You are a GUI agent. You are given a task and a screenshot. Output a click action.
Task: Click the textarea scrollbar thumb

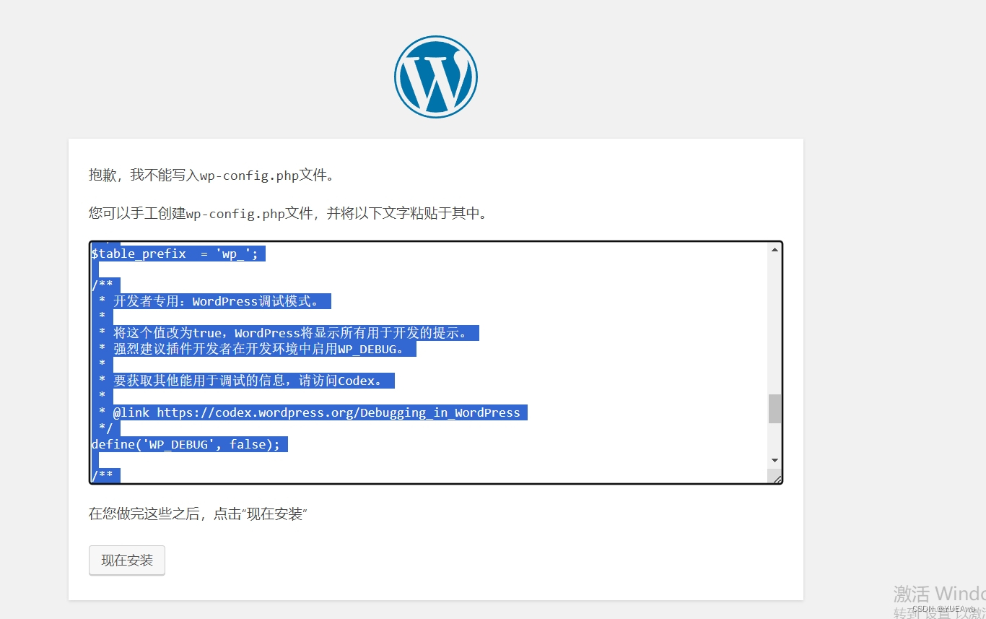[775, 409]
